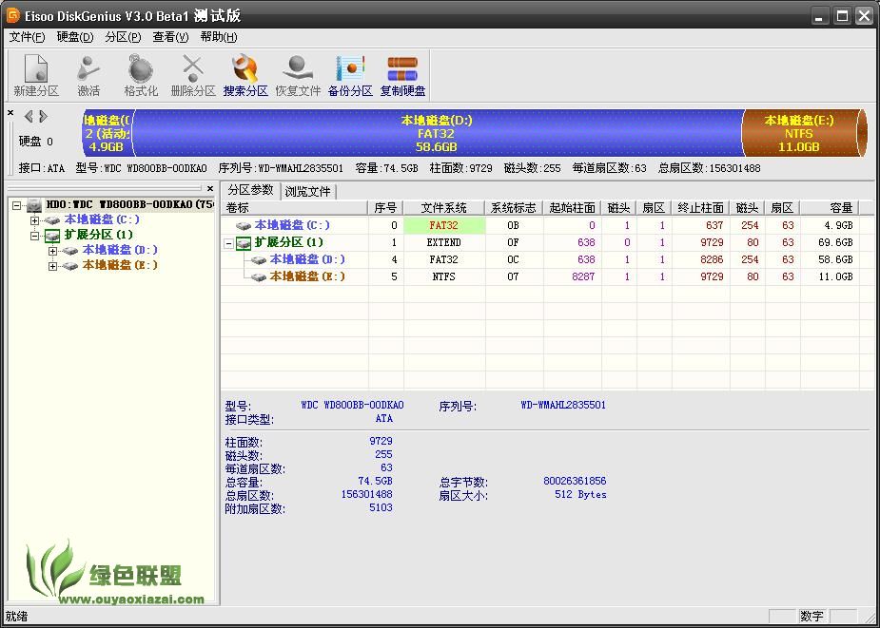Click the highlighted FAT32 cell in row C:

[x=444, y=225]
